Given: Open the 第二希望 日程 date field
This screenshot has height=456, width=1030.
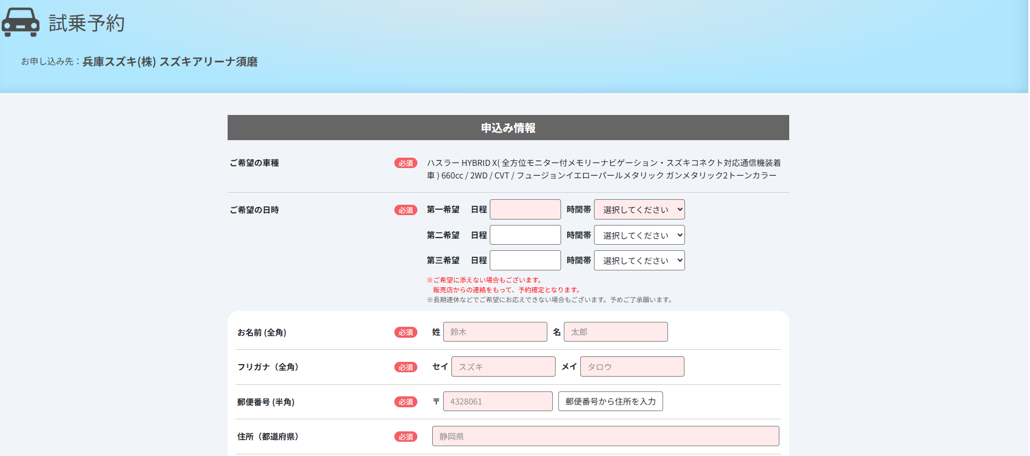Looking at the screenshot, I should coord(525,235).
